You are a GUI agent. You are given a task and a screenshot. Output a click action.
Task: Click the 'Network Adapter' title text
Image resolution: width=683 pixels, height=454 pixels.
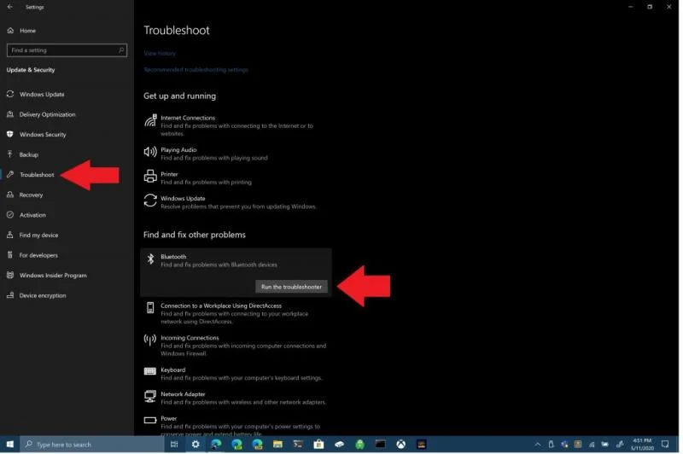click(x=183, y=394)
